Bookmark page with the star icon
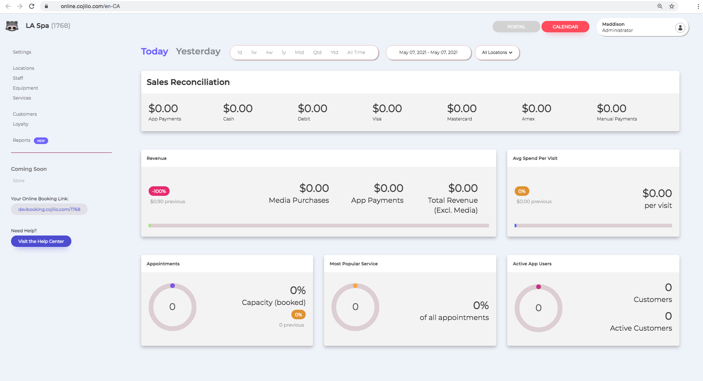 tap(671, 6)
